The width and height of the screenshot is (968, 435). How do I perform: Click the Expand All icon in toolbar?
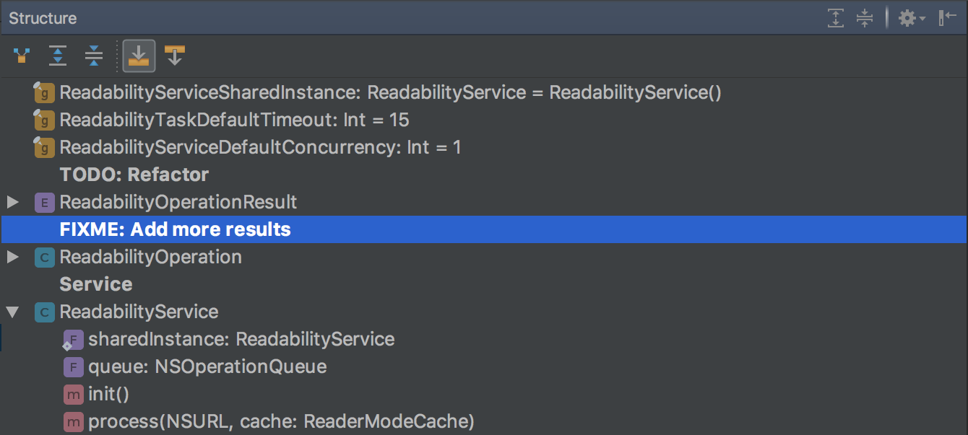[x=57, y=56]
